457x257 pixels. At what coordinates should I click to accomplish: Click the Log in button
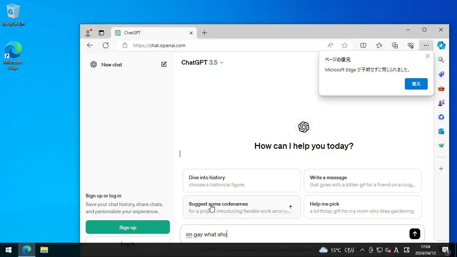(x=128, y=241)
